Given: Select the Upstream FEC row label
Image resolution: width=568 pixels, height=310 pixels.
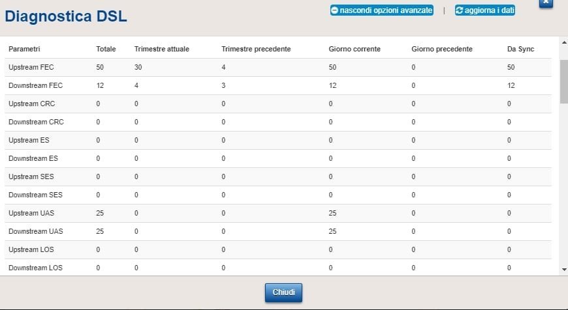Looking at the screenshot, I should [x=31, y=67].
